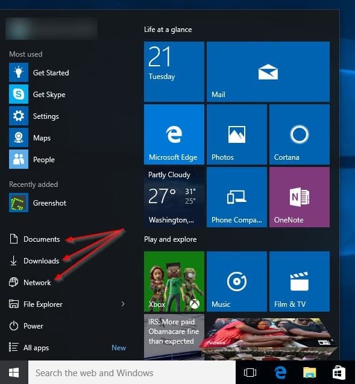The width and height of the screenshot is (355, 384).
Task: Click the blurred user account name
Action: click(51, 29)
